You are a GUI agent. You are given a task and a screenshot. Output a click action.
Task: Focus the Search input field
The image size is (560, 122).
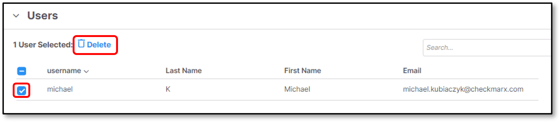pos(487,48)
